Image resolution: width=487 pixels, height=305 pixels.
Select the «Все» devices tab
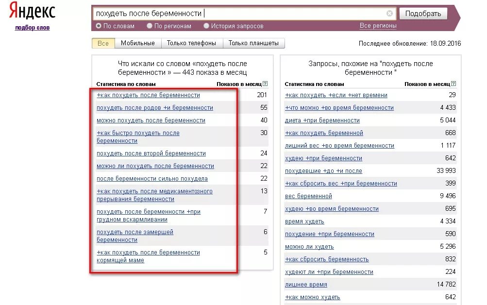pos(103,43)
